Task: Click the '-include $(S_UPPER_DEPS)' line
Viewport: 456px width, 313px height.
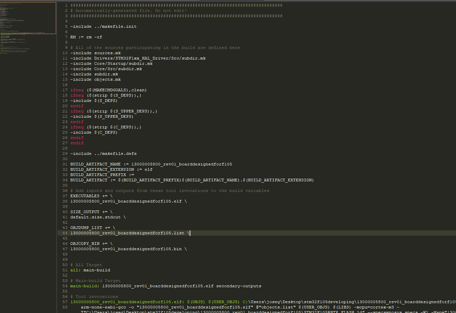Action: 102,117
